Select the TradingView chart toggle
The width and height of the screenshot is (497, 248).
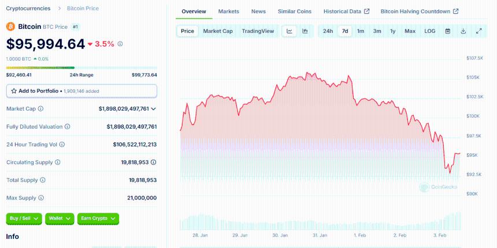click(258, 31)
